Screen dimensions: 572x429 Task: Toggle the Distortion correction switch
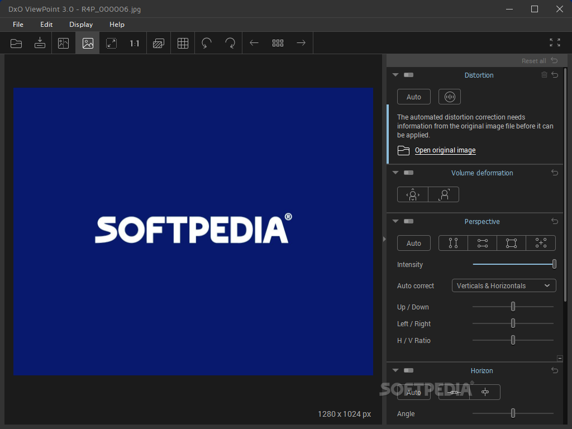click(408, 75)
